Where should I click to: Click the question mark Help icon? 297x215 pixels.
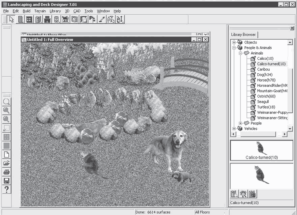[6, 189]
